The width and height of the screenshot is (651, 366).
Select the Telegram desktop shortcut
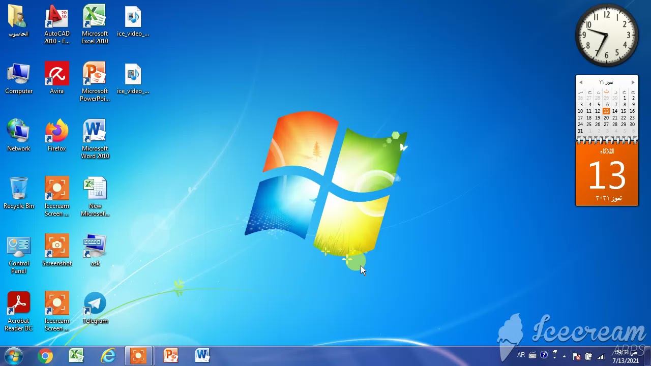[x=95, y=308]
